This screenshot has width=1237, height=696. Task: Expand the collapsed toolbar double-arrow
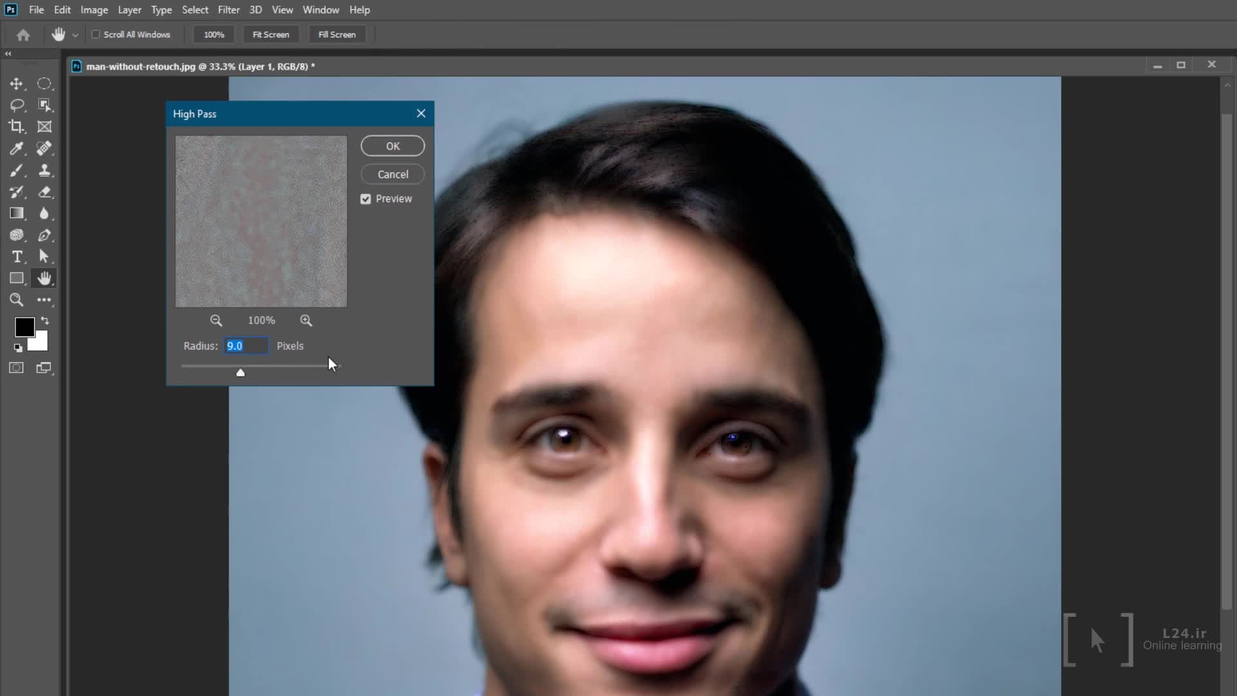point(8,53)
